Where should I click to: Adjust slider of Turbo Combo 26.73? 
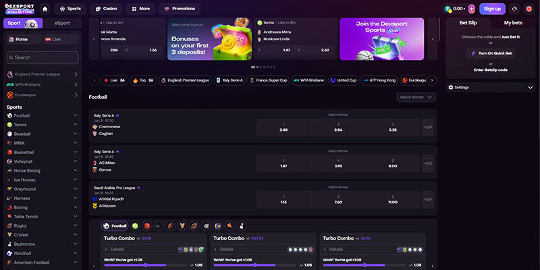[x=364, y=265]
